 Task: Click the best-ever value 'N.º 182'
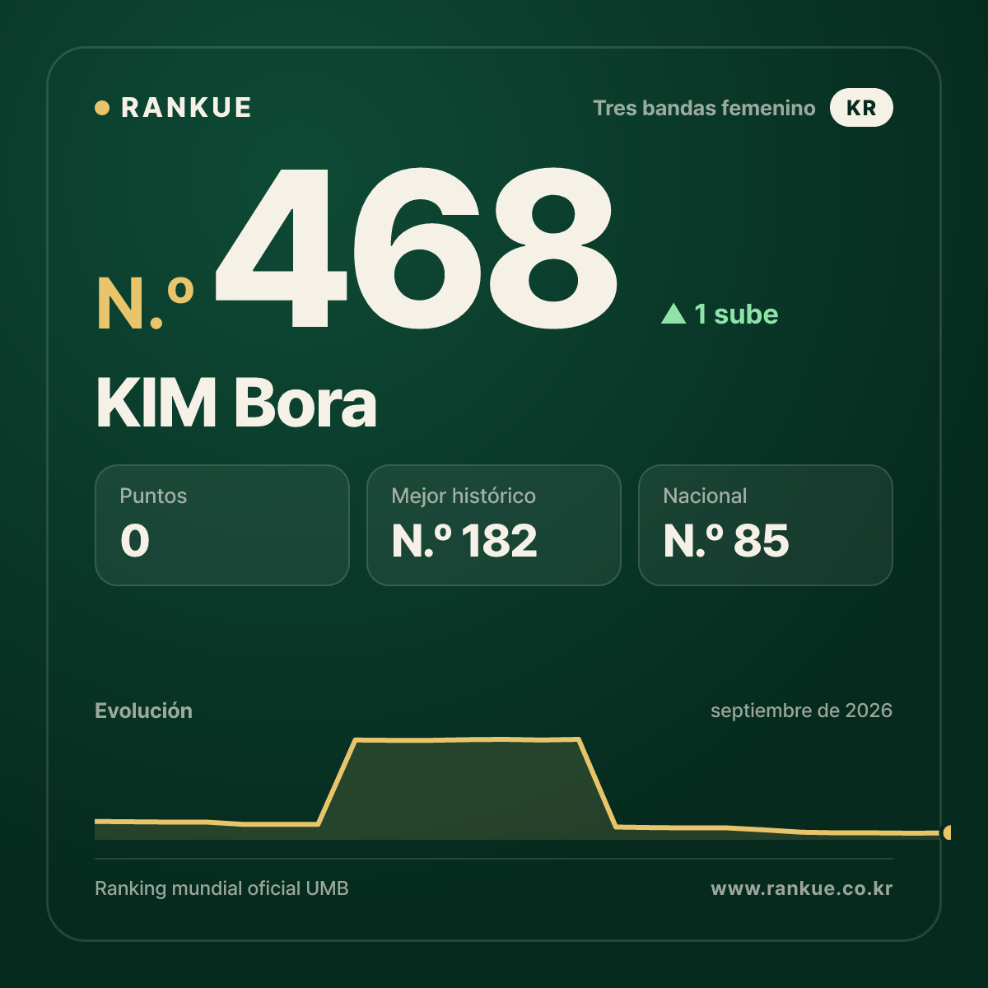464,541
